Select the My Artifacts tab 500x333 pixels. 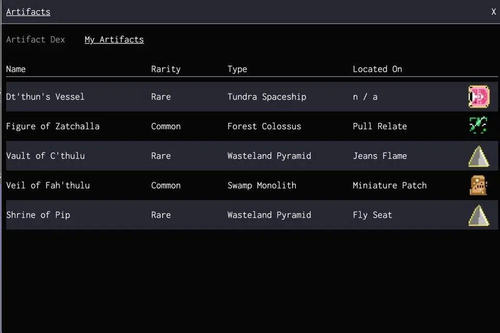click(x=114, y=40)
